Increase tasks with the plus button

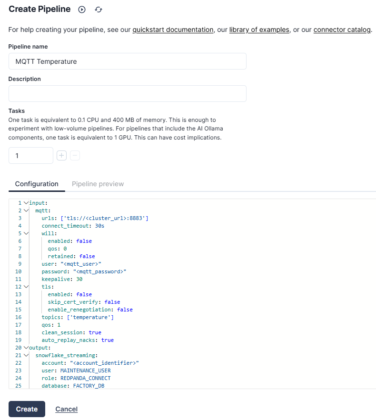(61, 155)
